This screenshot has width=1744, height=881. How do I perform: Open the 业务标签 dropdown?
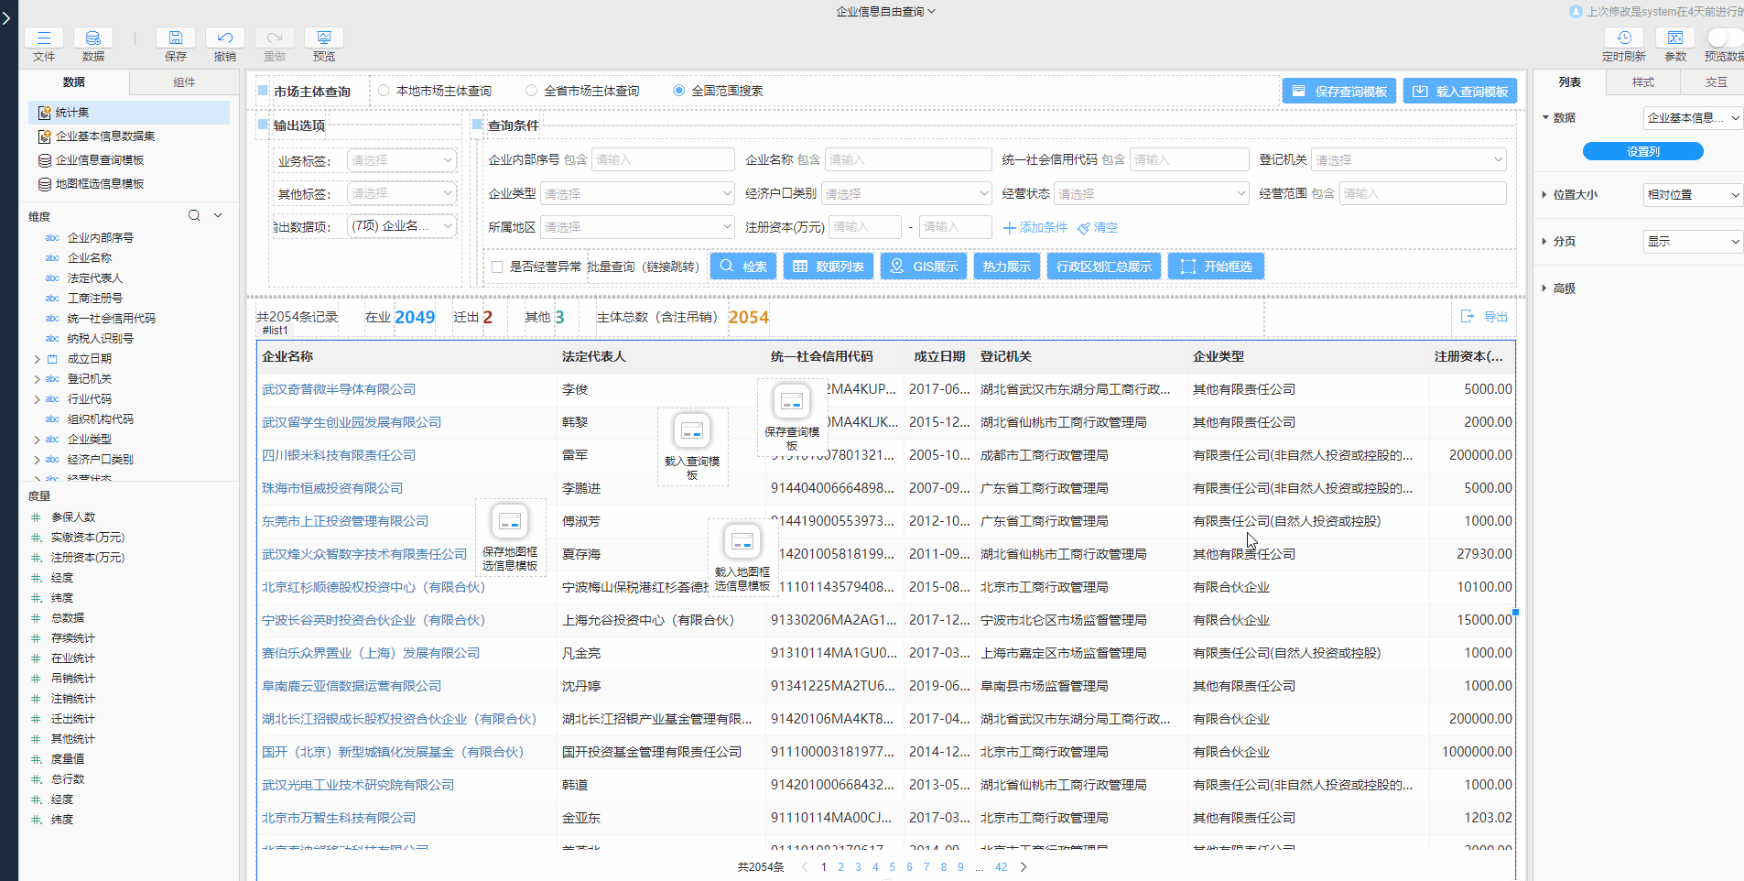point(401,160)
